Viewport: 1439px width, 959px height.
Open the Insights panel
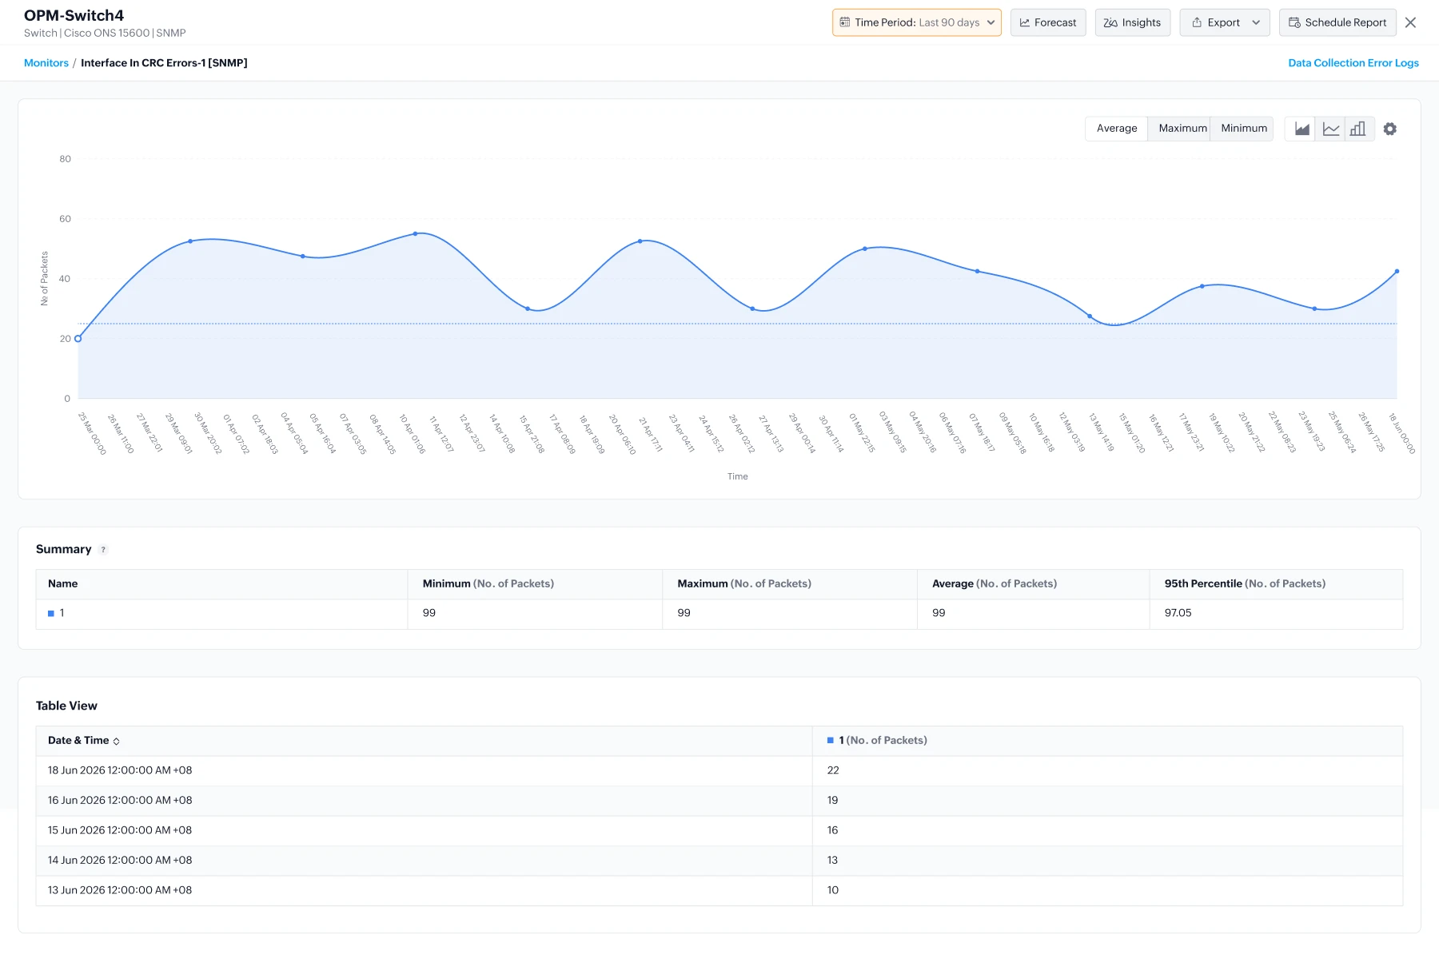pyautogui.click(x=1133, y=22)
